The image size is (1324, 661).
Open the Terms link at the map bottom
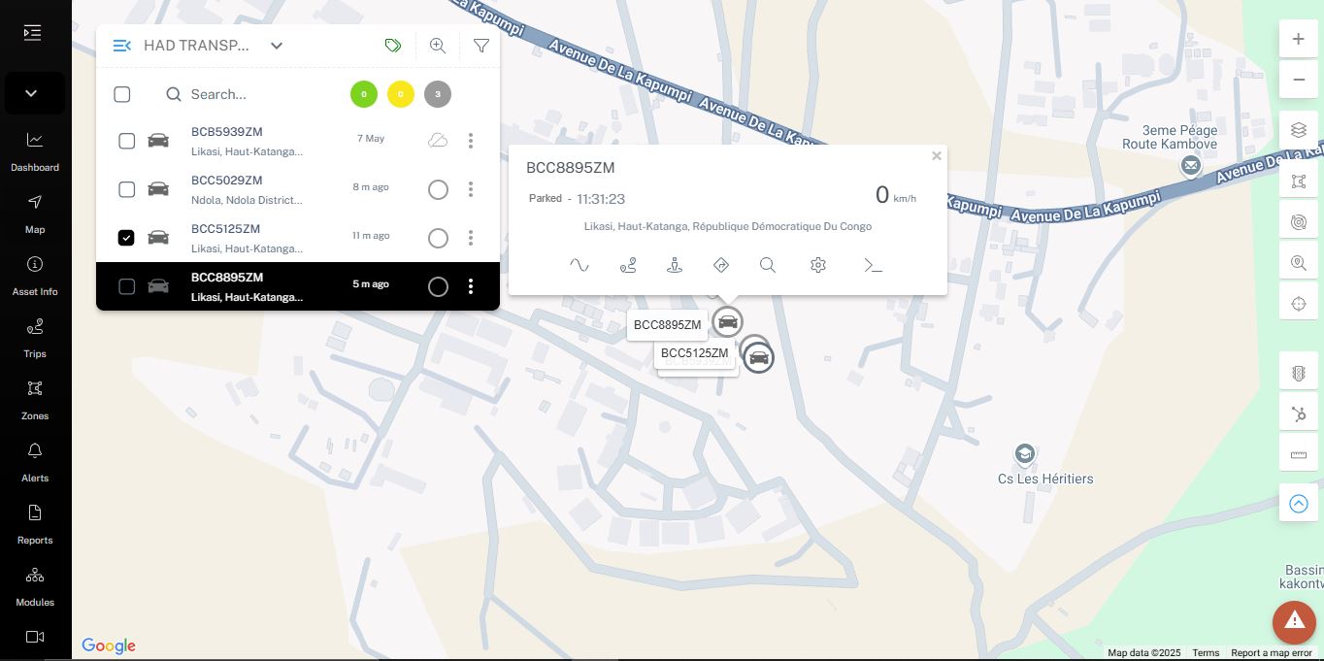(x=1206, y=653)
